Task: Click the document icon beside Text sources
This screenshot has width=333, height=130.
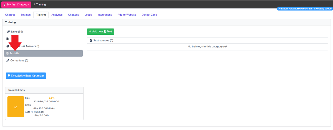Action: click(91, 41)
